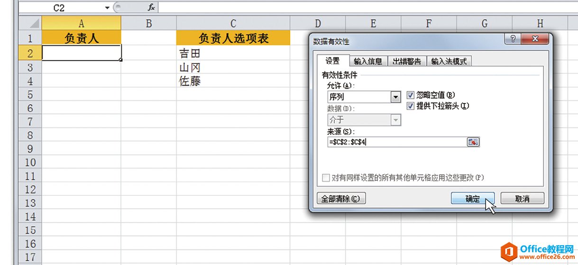
Task: Click the 全部清除 button
Action: (x=341, y=199)
